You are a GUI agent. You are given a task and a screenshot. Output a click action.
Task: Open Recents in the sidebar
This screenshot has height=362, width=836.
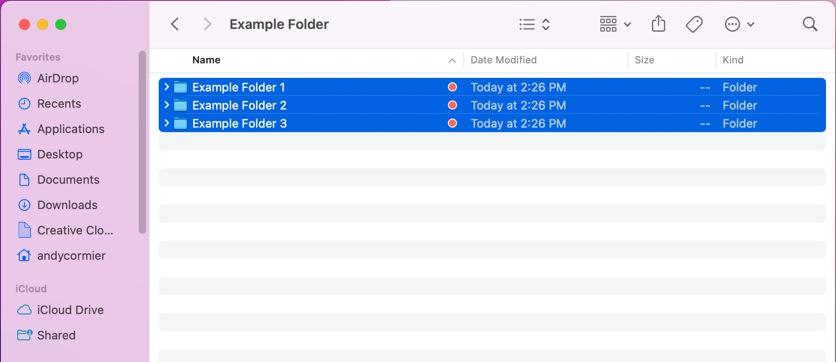[59, 104]
